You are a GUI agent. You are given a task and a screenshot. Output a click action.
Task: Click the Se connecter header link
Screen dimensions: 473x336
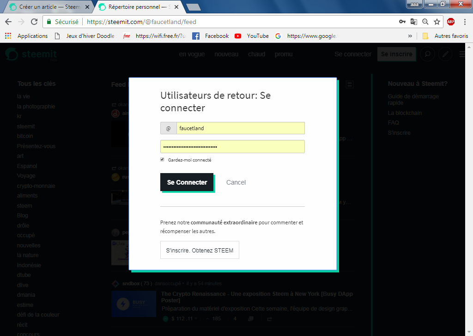(353, 54)
